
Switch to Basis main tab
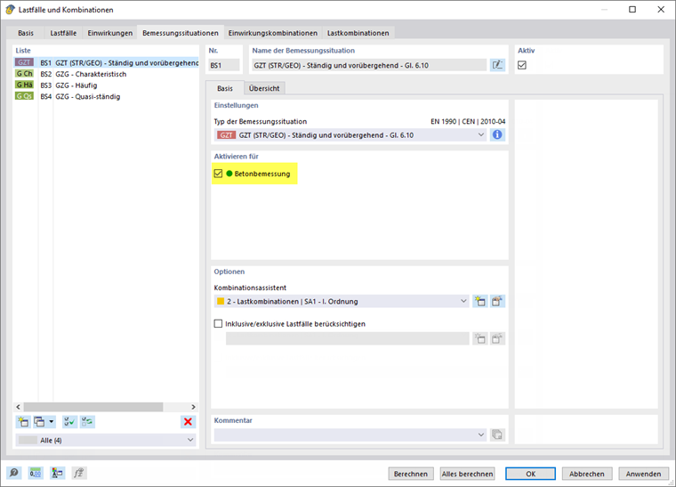pos(26,33)
